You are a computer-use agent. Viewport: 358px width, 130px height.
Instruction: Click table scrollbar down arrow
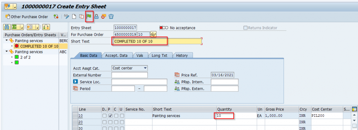[355, 121]
